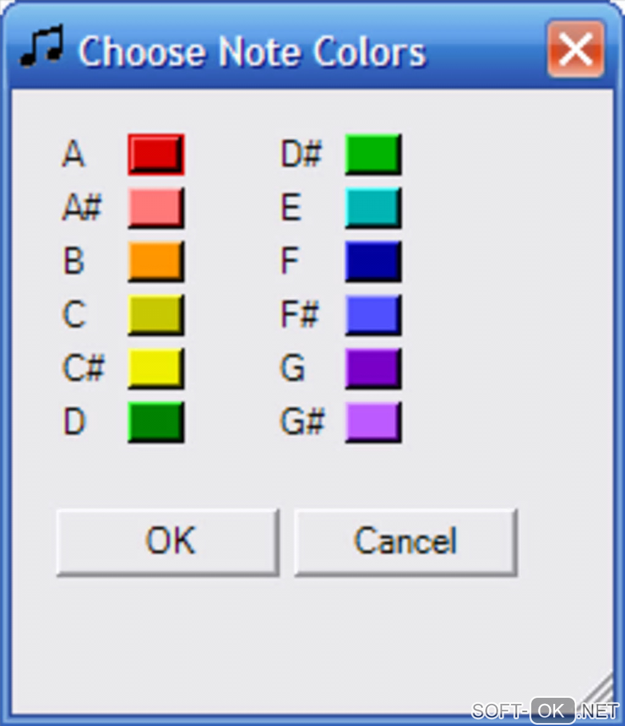Close the Choose Note Colors window
Image resolution: width=625 pixels, height=726 pixels.
pyautogui.click(x=576, y=50)
